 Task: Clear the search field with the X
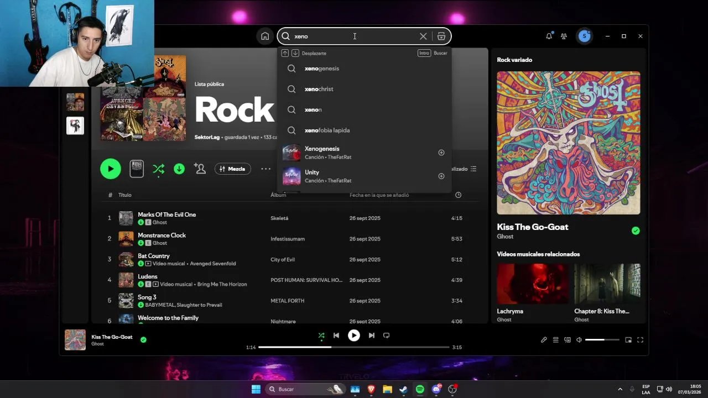[x=423, y=36]
